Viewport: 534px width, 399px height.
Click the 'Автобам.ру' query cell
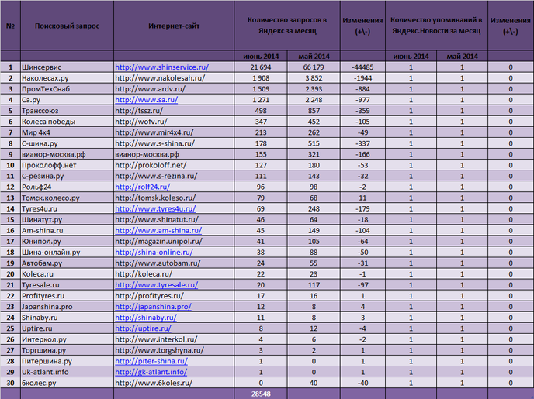pos(67,263)
